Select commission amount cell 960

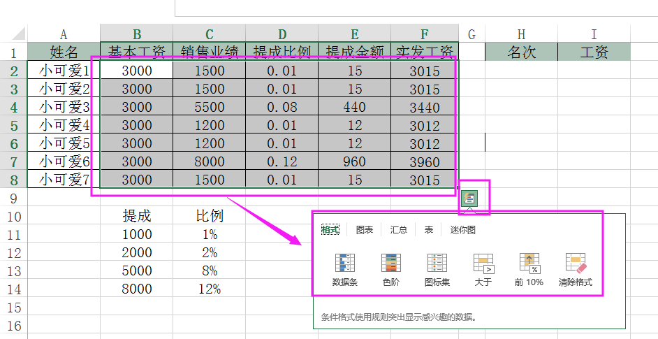click(355, 161)
